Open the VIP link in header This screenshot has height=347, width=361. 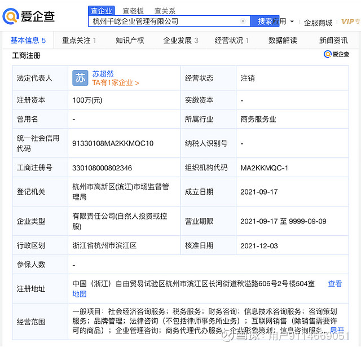(x=350, y=21)
